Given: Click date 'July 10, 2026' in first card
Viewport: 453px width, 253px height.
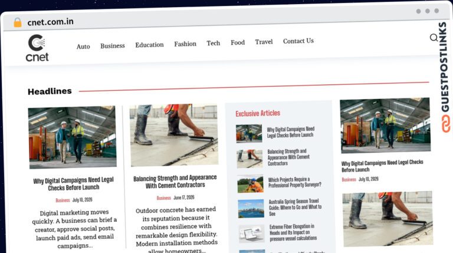Looking at the screenshot, I should point(83,199).
